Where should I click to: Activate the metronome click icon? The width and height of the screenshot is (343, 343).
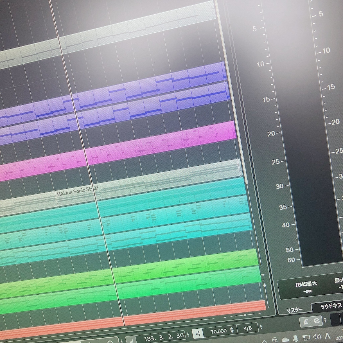click(306, 321)
